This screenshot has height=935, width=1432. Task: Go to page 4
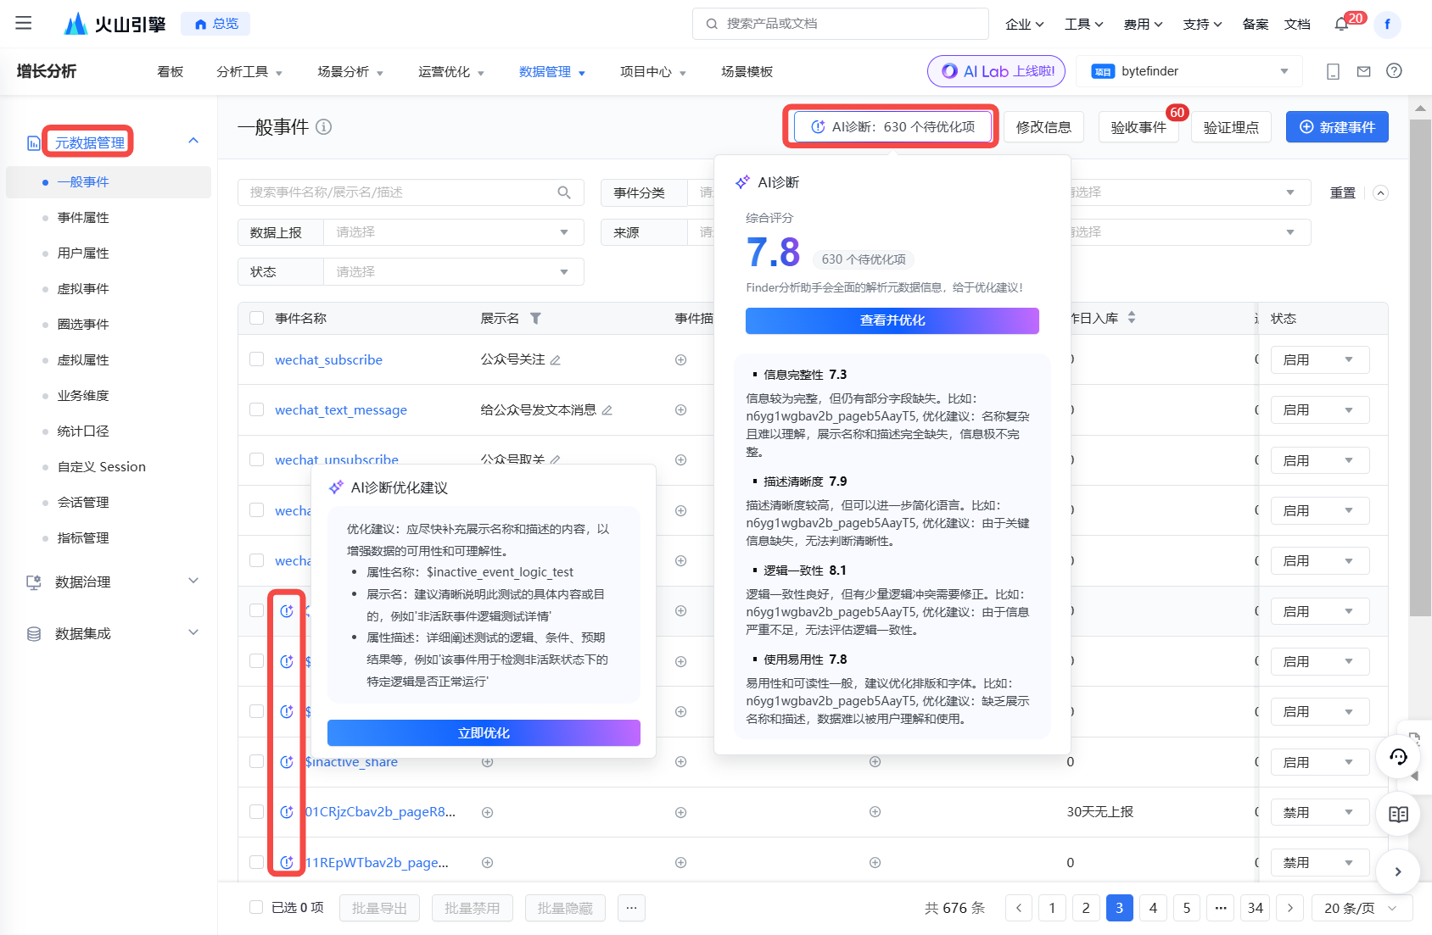(1153, 908)
